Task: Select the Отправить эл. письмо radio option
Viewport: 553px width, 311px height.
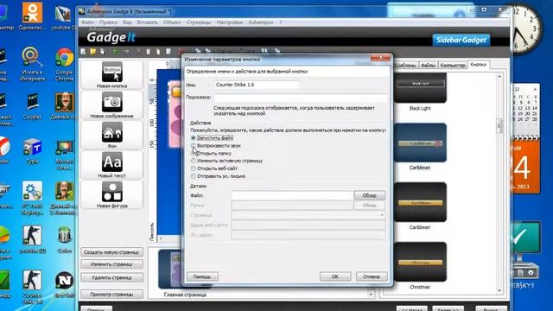Action: click(x=194, y=176)
